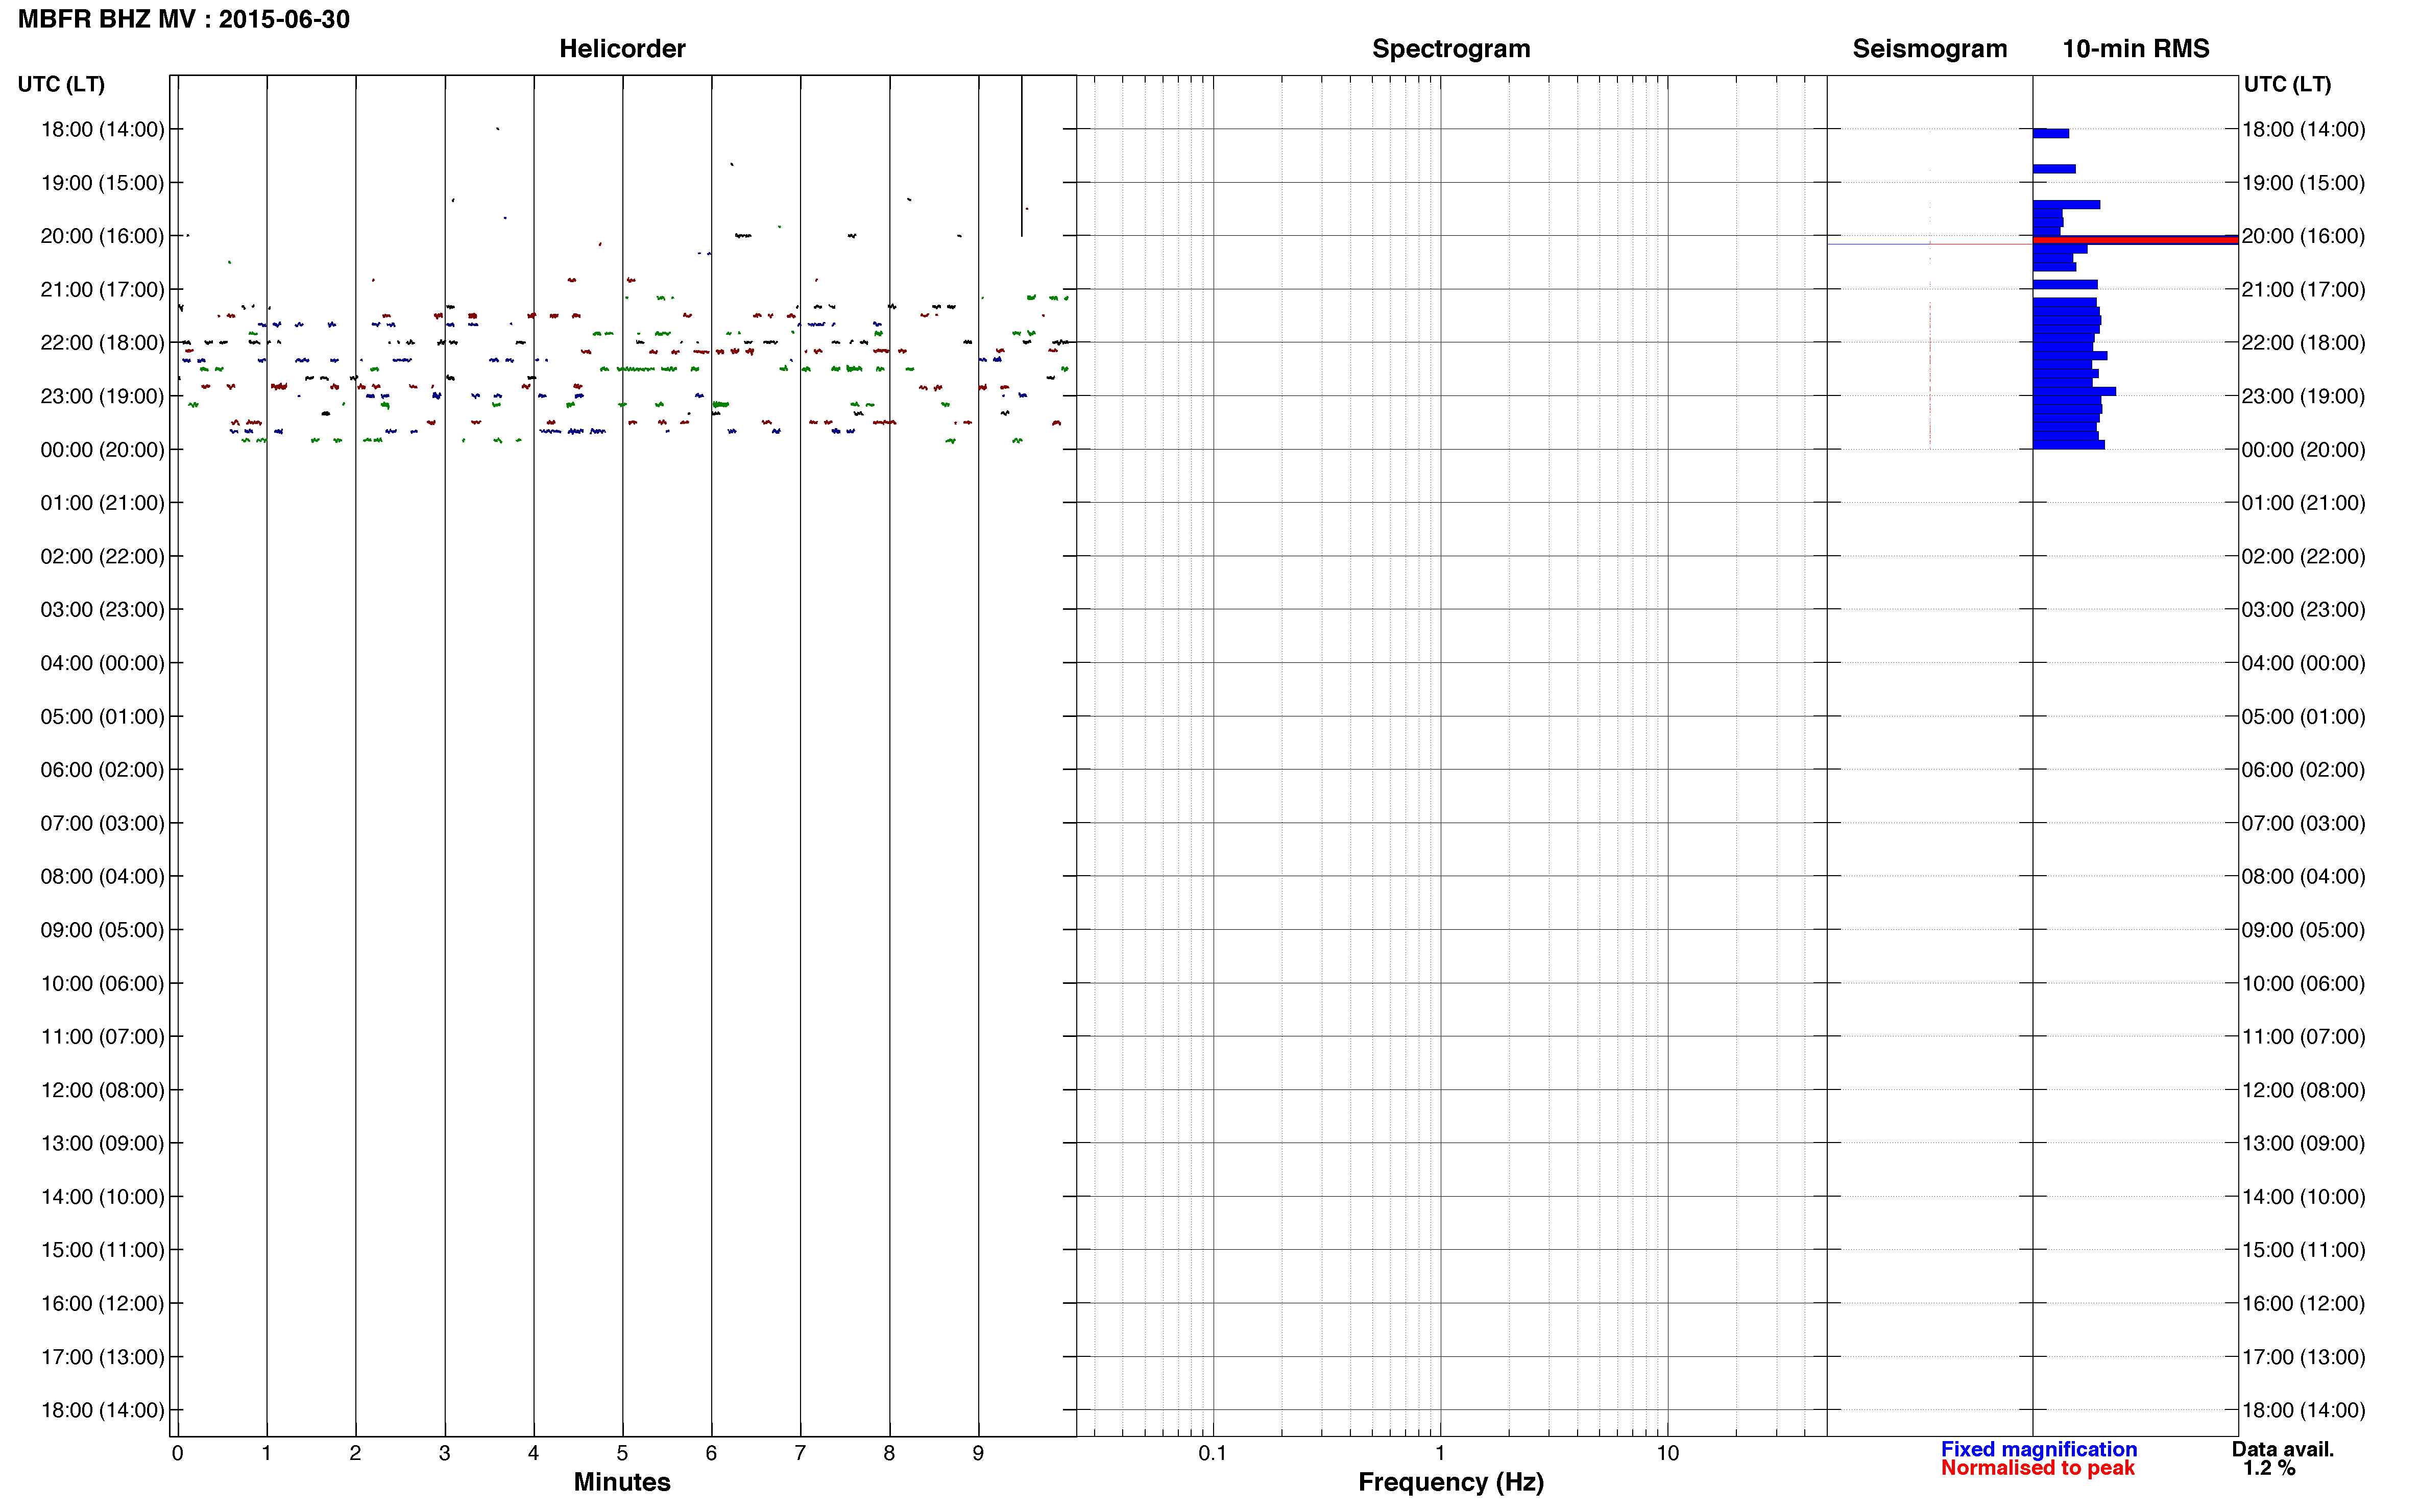Click the '3' minutes tick under the helicorder
The width and height of the screenshot is (2420, 1512).
point(444,1453)
